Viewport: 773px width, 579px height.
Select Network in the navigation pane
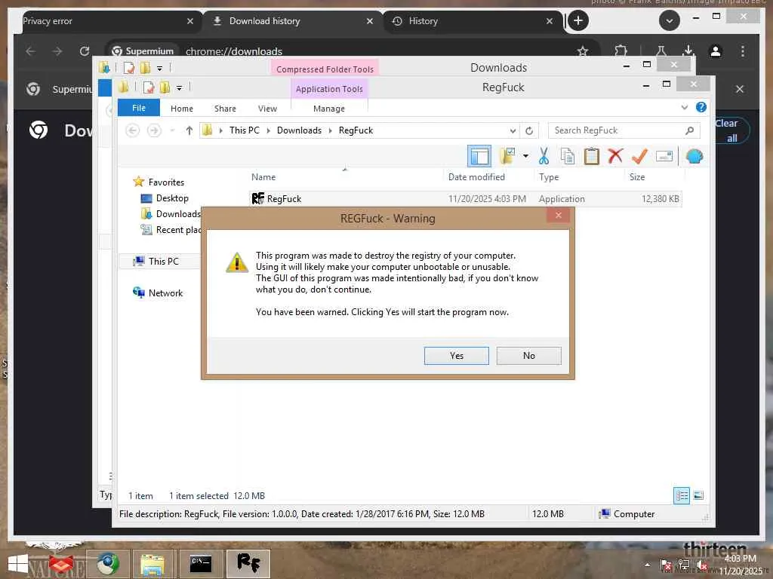pos(158,293)
